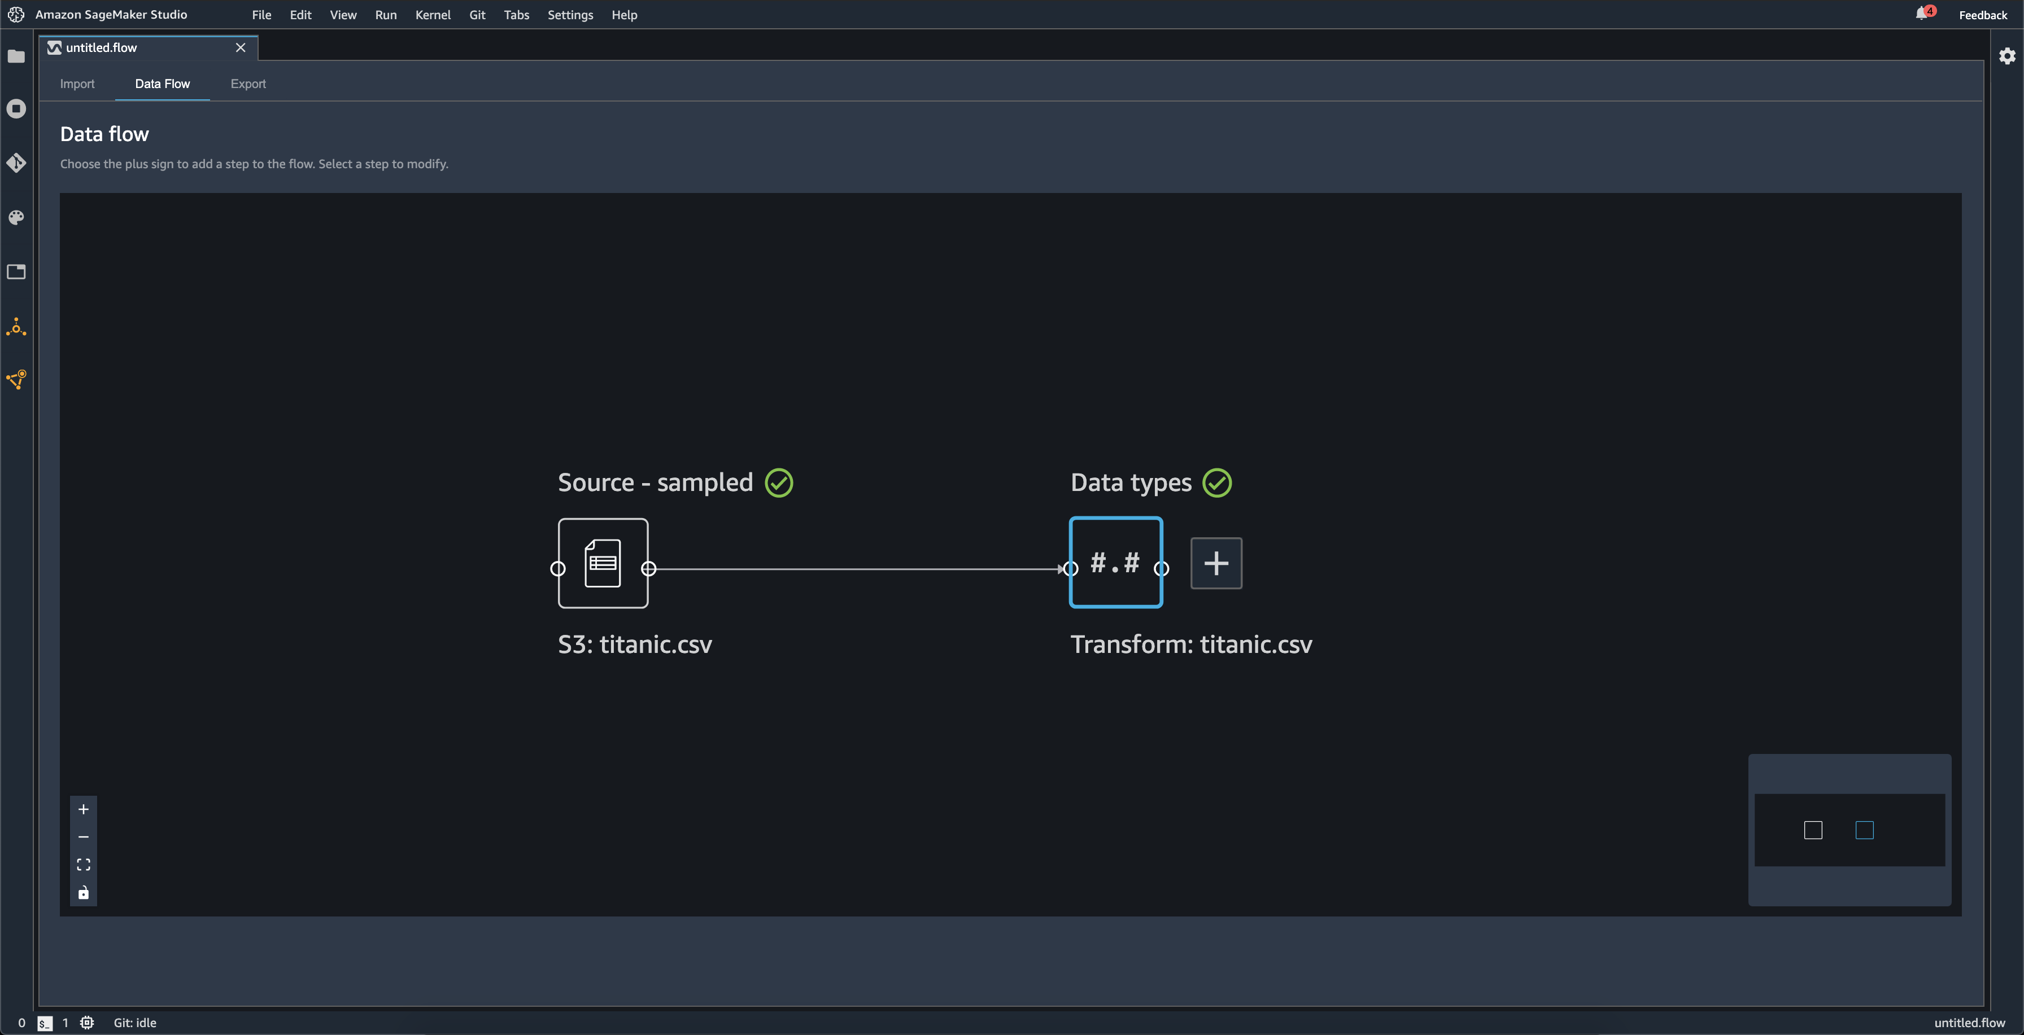Image resolution: width=2024 pixels, height=1035 pixels.
Task: Click the zoom out icon on canvas
Action: click(x=83, y=836)
